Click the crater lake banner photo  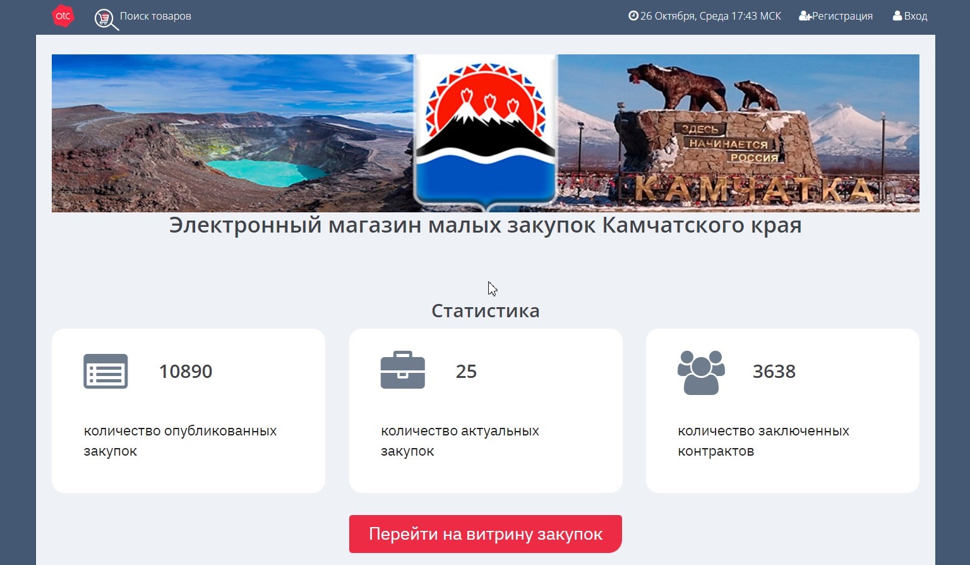tap(232, 133)
